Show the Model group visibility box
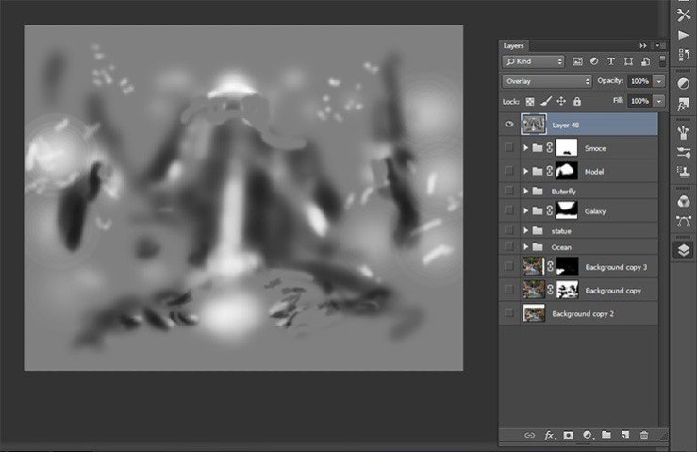Screen dimensions: 697x452 click(x=509, y=171)
